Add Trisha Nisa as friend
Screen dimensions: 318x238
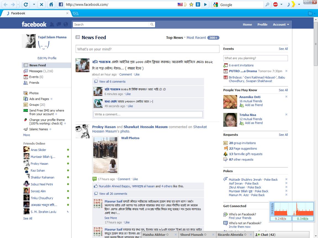click(253, 123)
